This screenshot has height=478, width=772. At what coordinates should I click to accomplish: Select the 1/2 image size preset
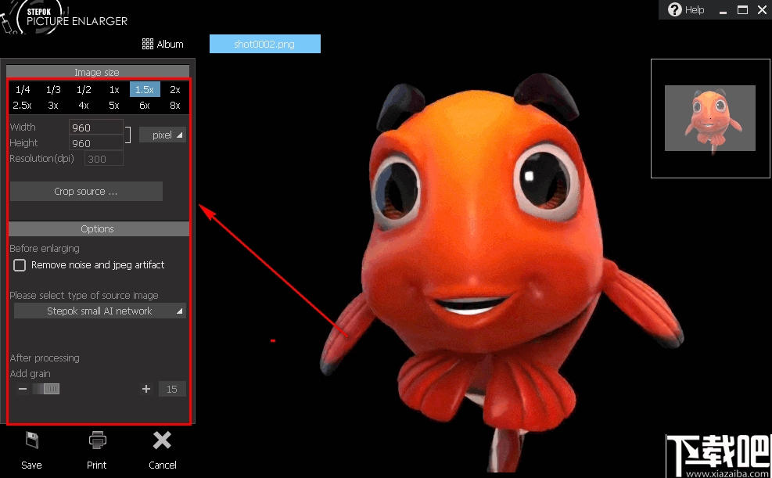click(84, 90)
